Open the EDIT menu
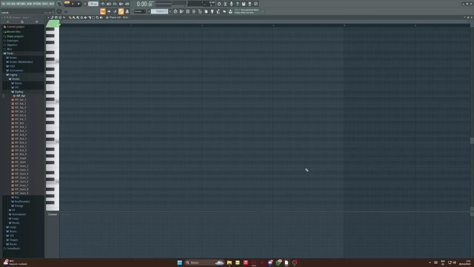This screenshot has height=267, width=474. point(9,4)
